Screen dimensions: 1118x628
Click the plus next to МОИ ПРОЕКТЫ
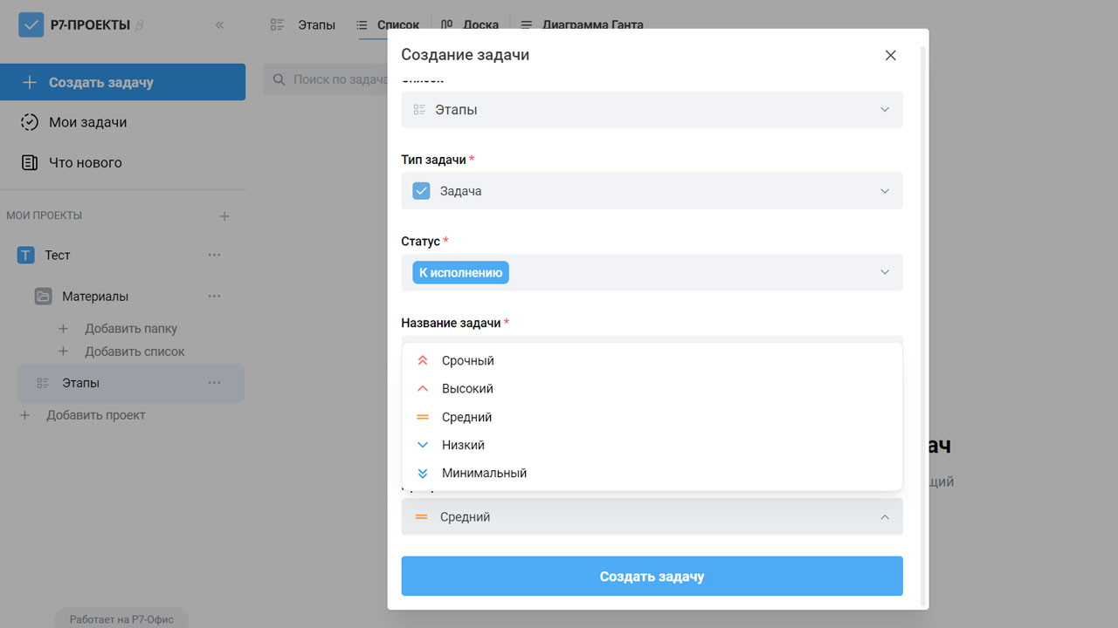224,216
